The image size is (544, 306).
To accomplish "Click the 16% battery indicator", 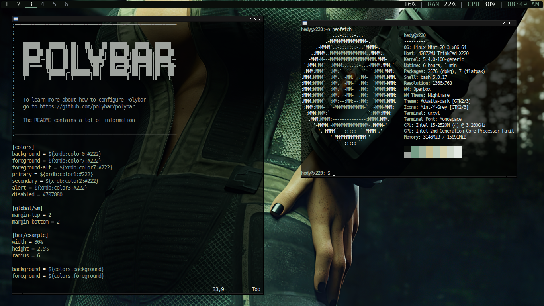I will point(410,4).
